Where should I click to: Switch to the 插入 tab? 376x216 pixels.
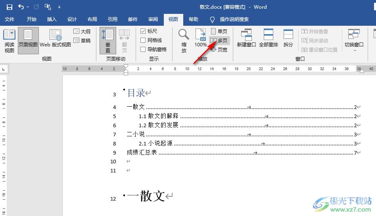pos(52,19)
